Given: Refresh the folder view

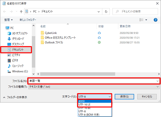Looking at the screenshot, I should pos(106,12).
